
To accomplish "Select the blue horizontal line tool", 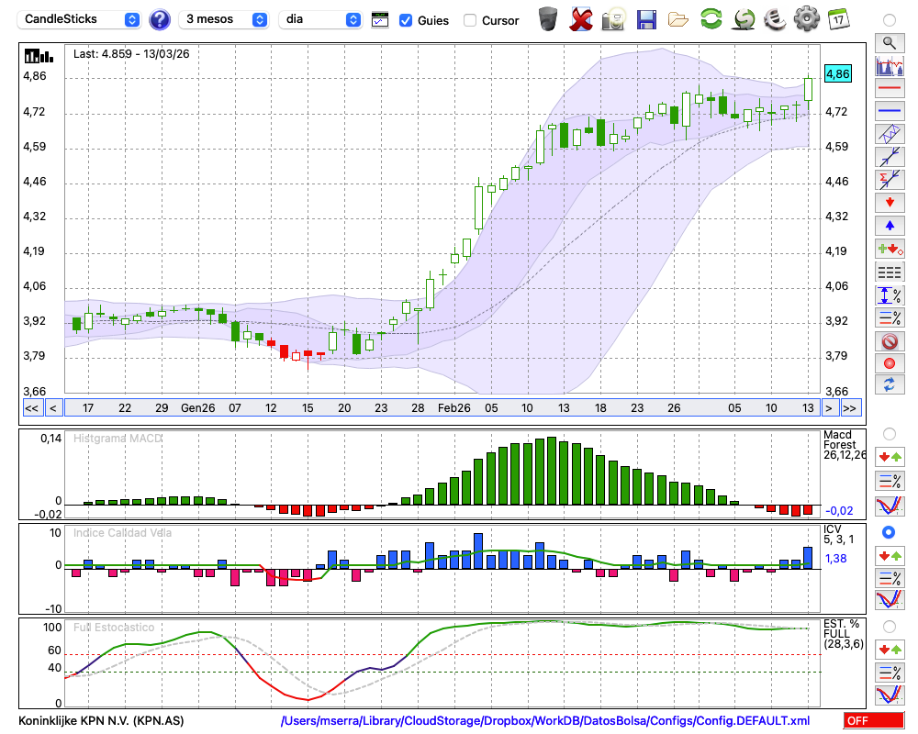I will coord(889,111).
